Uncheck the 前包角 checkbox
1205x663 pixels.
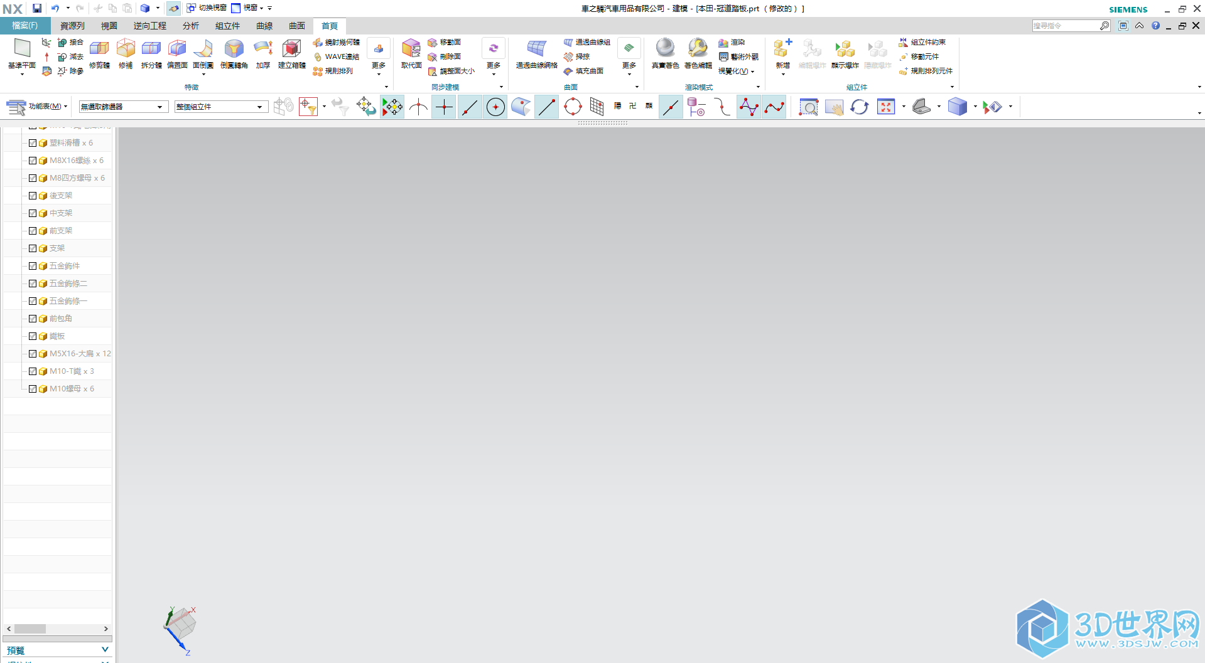[x=33, y=319]
